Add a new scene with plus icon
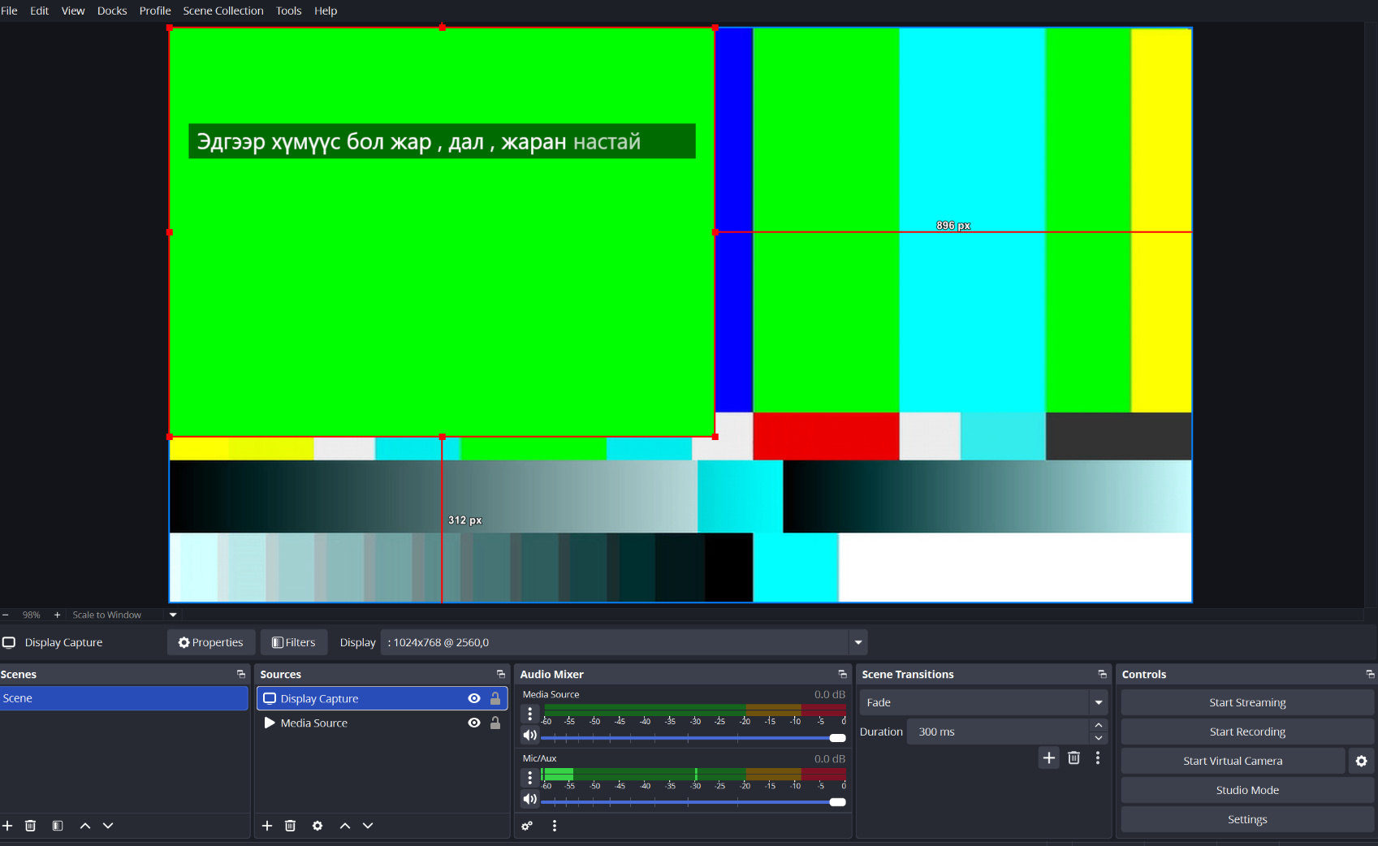 point(7,826)
